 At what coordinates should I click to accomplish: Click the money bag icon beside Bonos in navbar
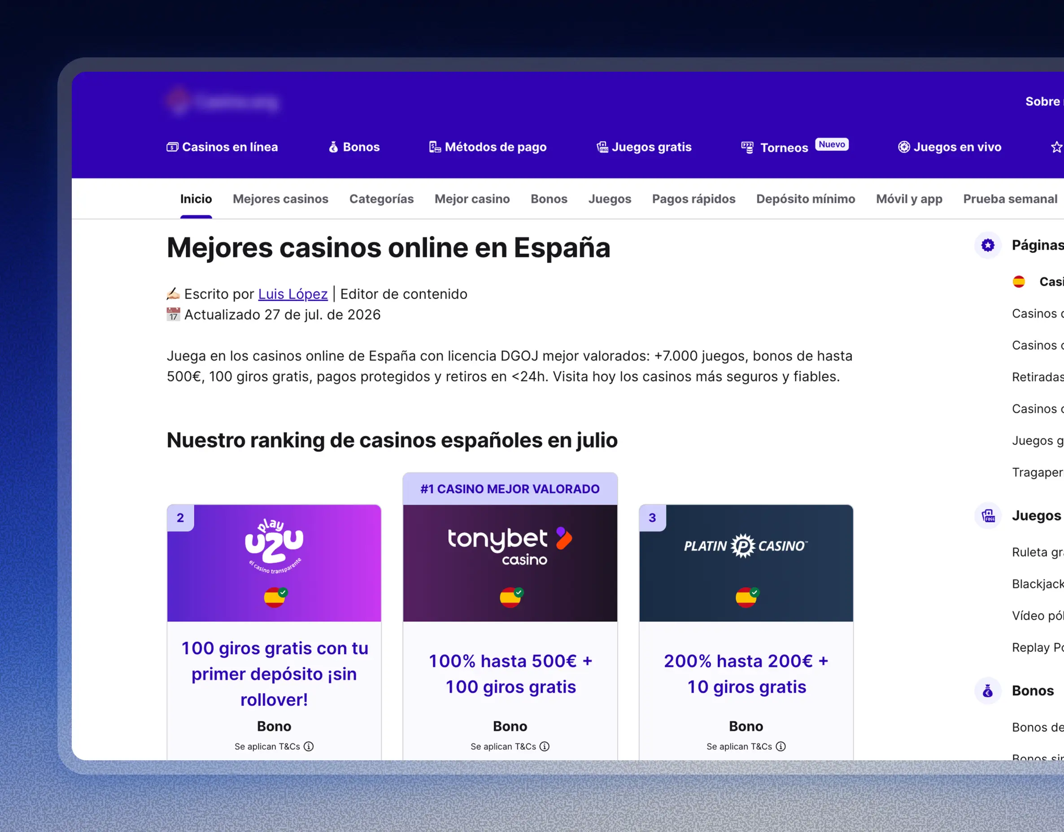tap(333, 147)
